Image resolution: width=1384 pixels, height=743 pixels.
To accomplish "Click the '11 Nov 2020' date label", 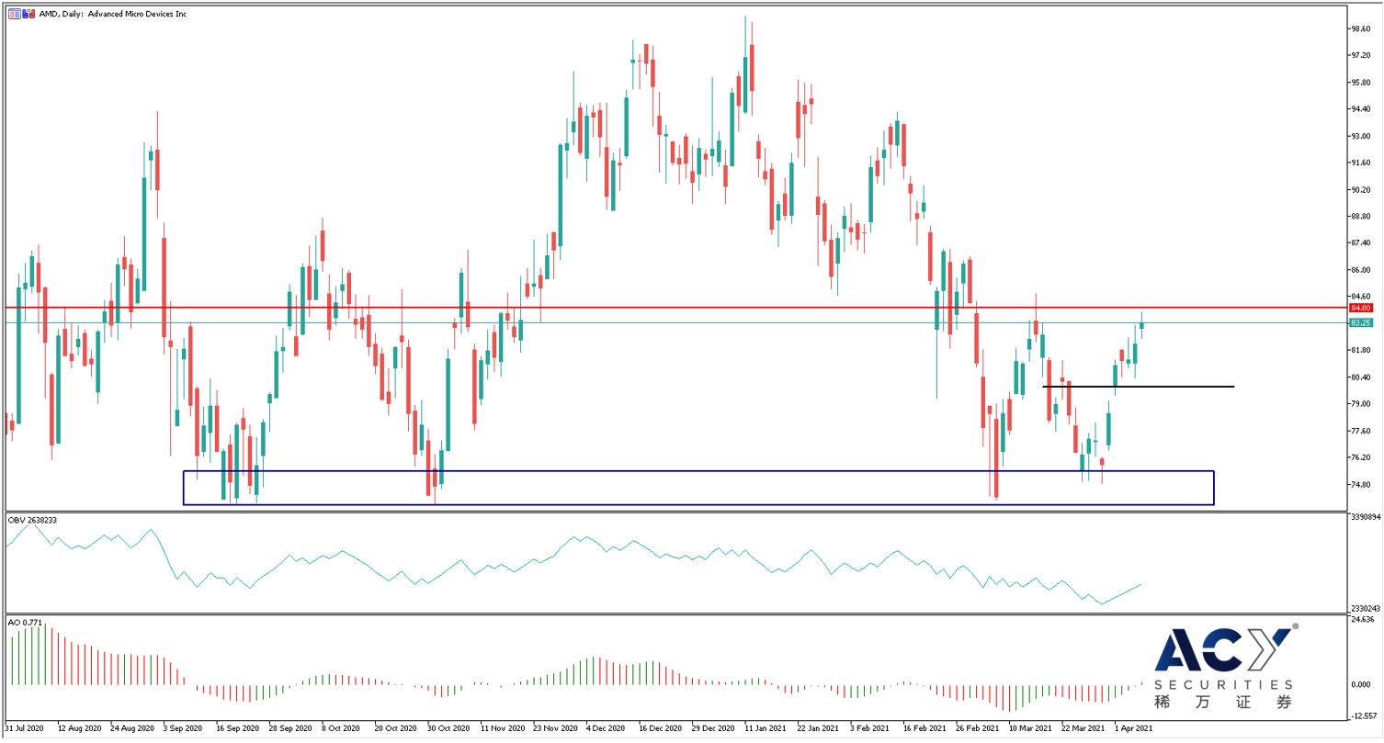I will (503, 727).
